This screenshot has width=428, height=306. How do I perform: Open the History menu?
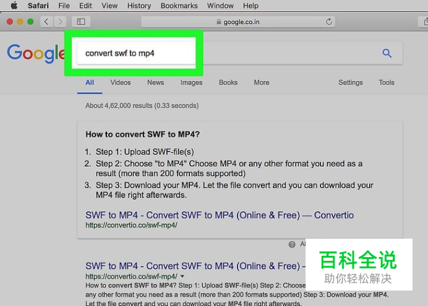[139, 6]
